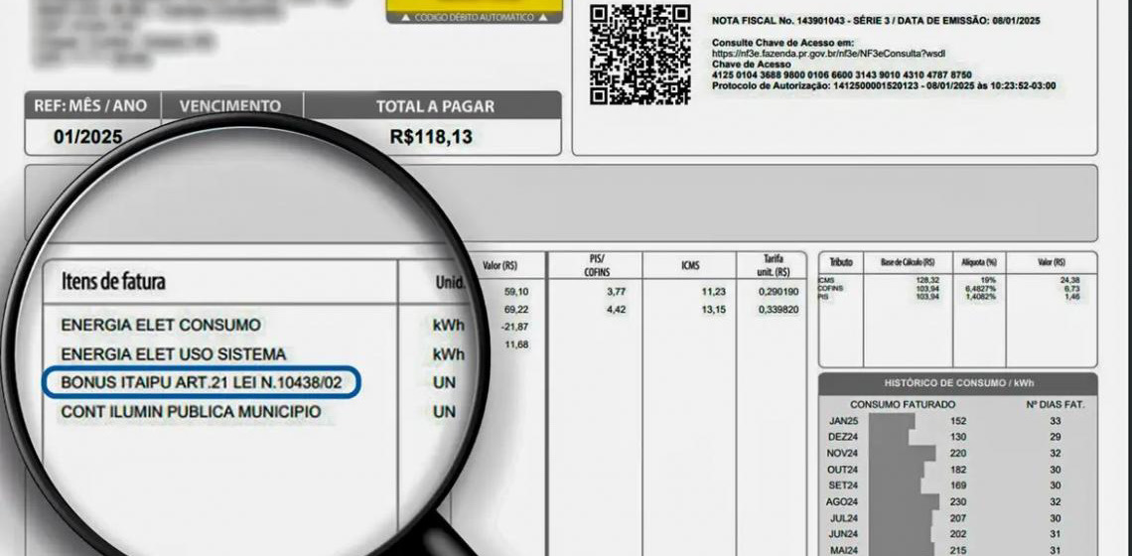Select the value 69,22

click(516, 309)
